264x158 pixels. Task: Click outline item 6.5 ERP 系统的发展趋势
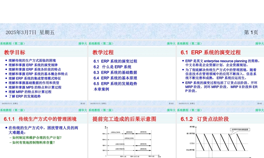[115, 84]
